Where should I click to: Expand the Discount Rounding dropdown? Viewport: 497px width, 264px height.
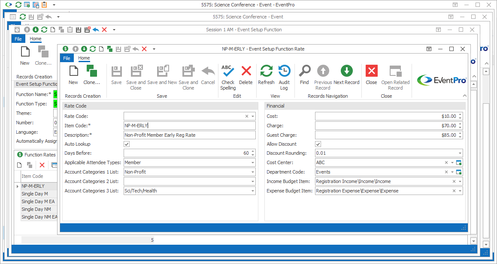pos(460,153)
